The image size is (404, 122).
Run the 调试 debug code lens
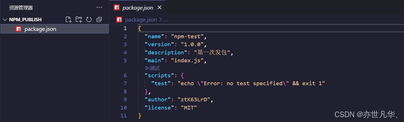tap(152, 68)
